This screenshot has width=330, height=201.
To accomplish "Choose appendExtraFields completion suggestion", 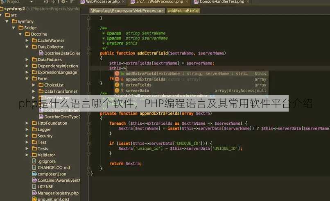I will pos(191,79).
